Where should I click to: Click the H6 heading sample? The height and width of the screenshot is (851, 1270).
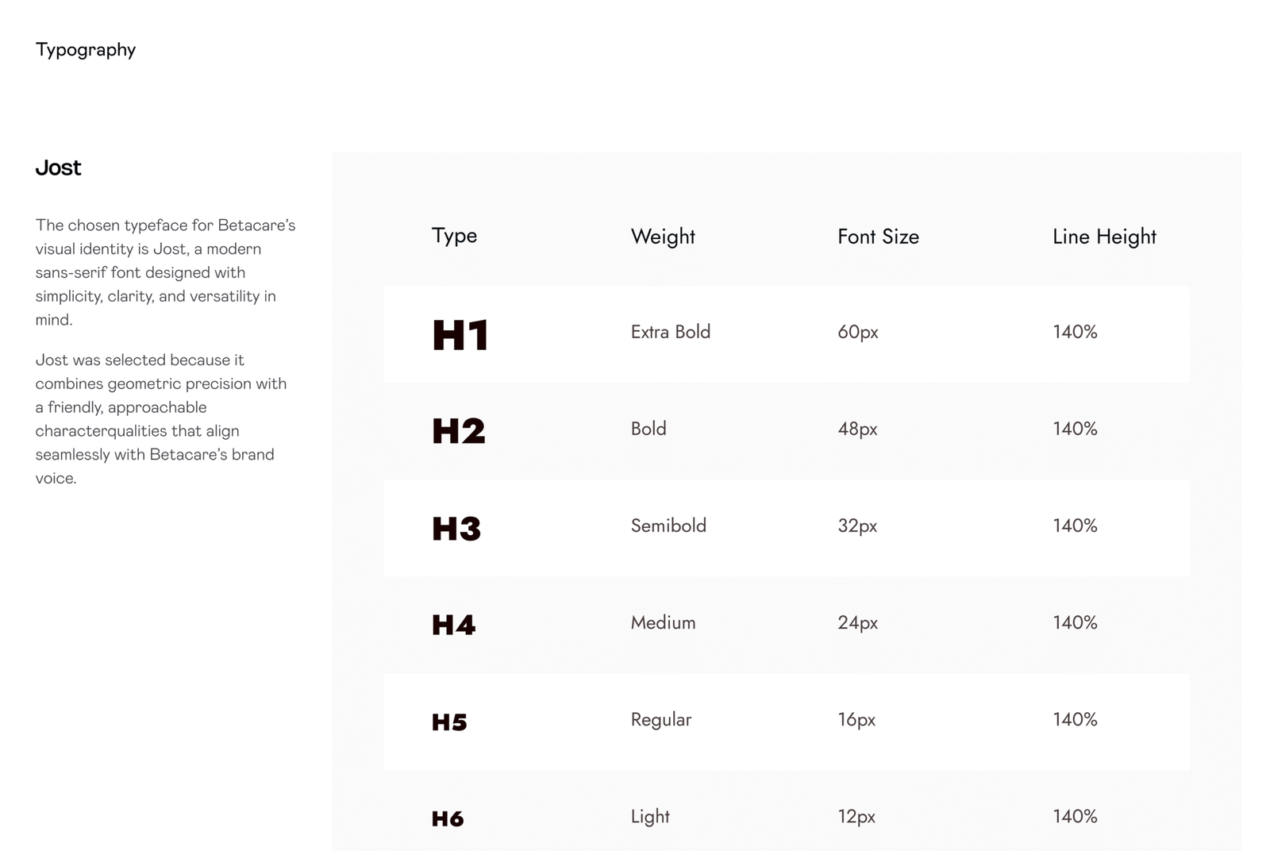[x=448, y=818]
